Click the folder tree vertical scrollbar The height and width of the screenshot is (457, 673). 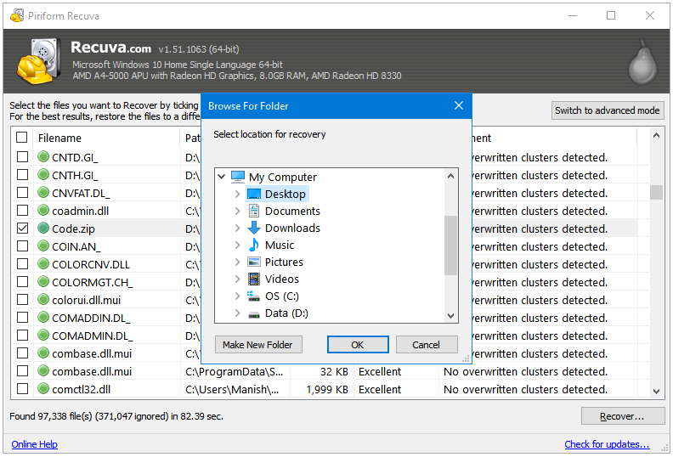pyautogui.click(x=451, y=245)
